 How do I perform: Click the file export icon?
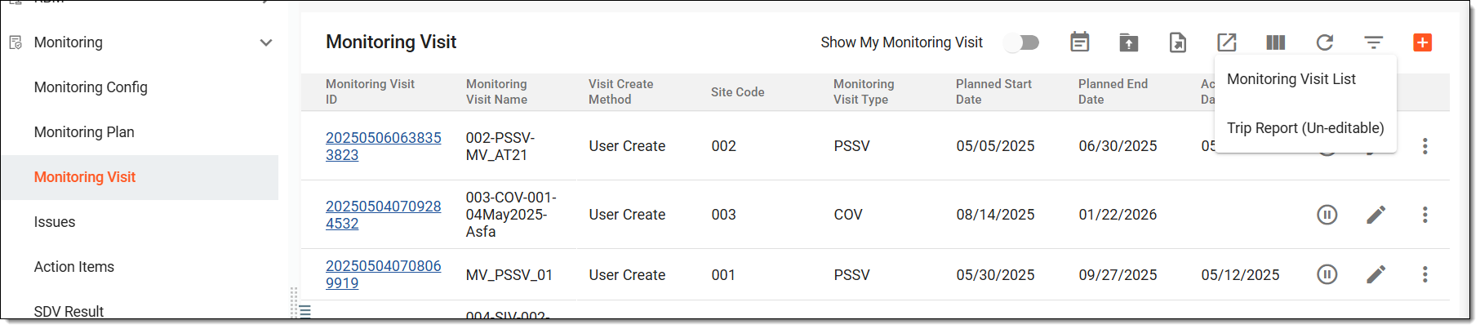[x=1177, y=42]
